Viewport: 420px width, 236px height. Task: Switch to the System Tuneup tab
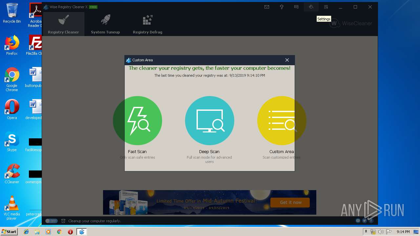(x=105, y=24)
